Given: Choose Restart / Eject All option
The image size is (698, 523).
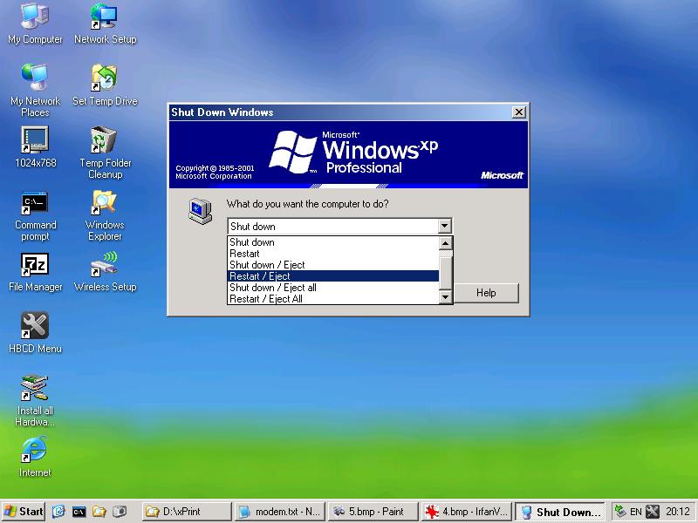Looking at the screenshot, I should [333, 299].
